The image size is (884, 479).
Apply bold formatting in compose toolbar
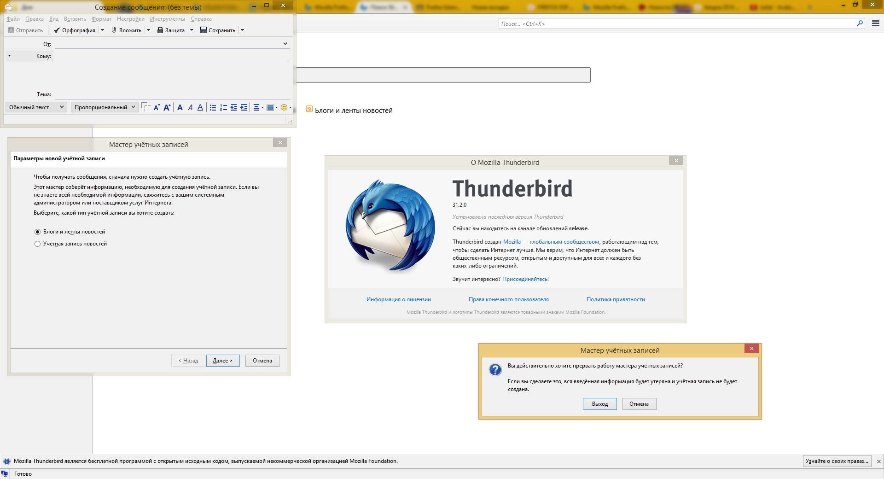[180, 107]
